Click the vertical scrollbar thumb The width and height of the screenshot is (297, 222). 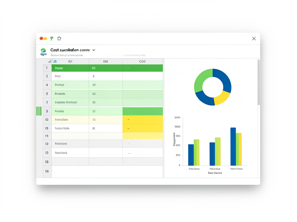click(259, 82)
